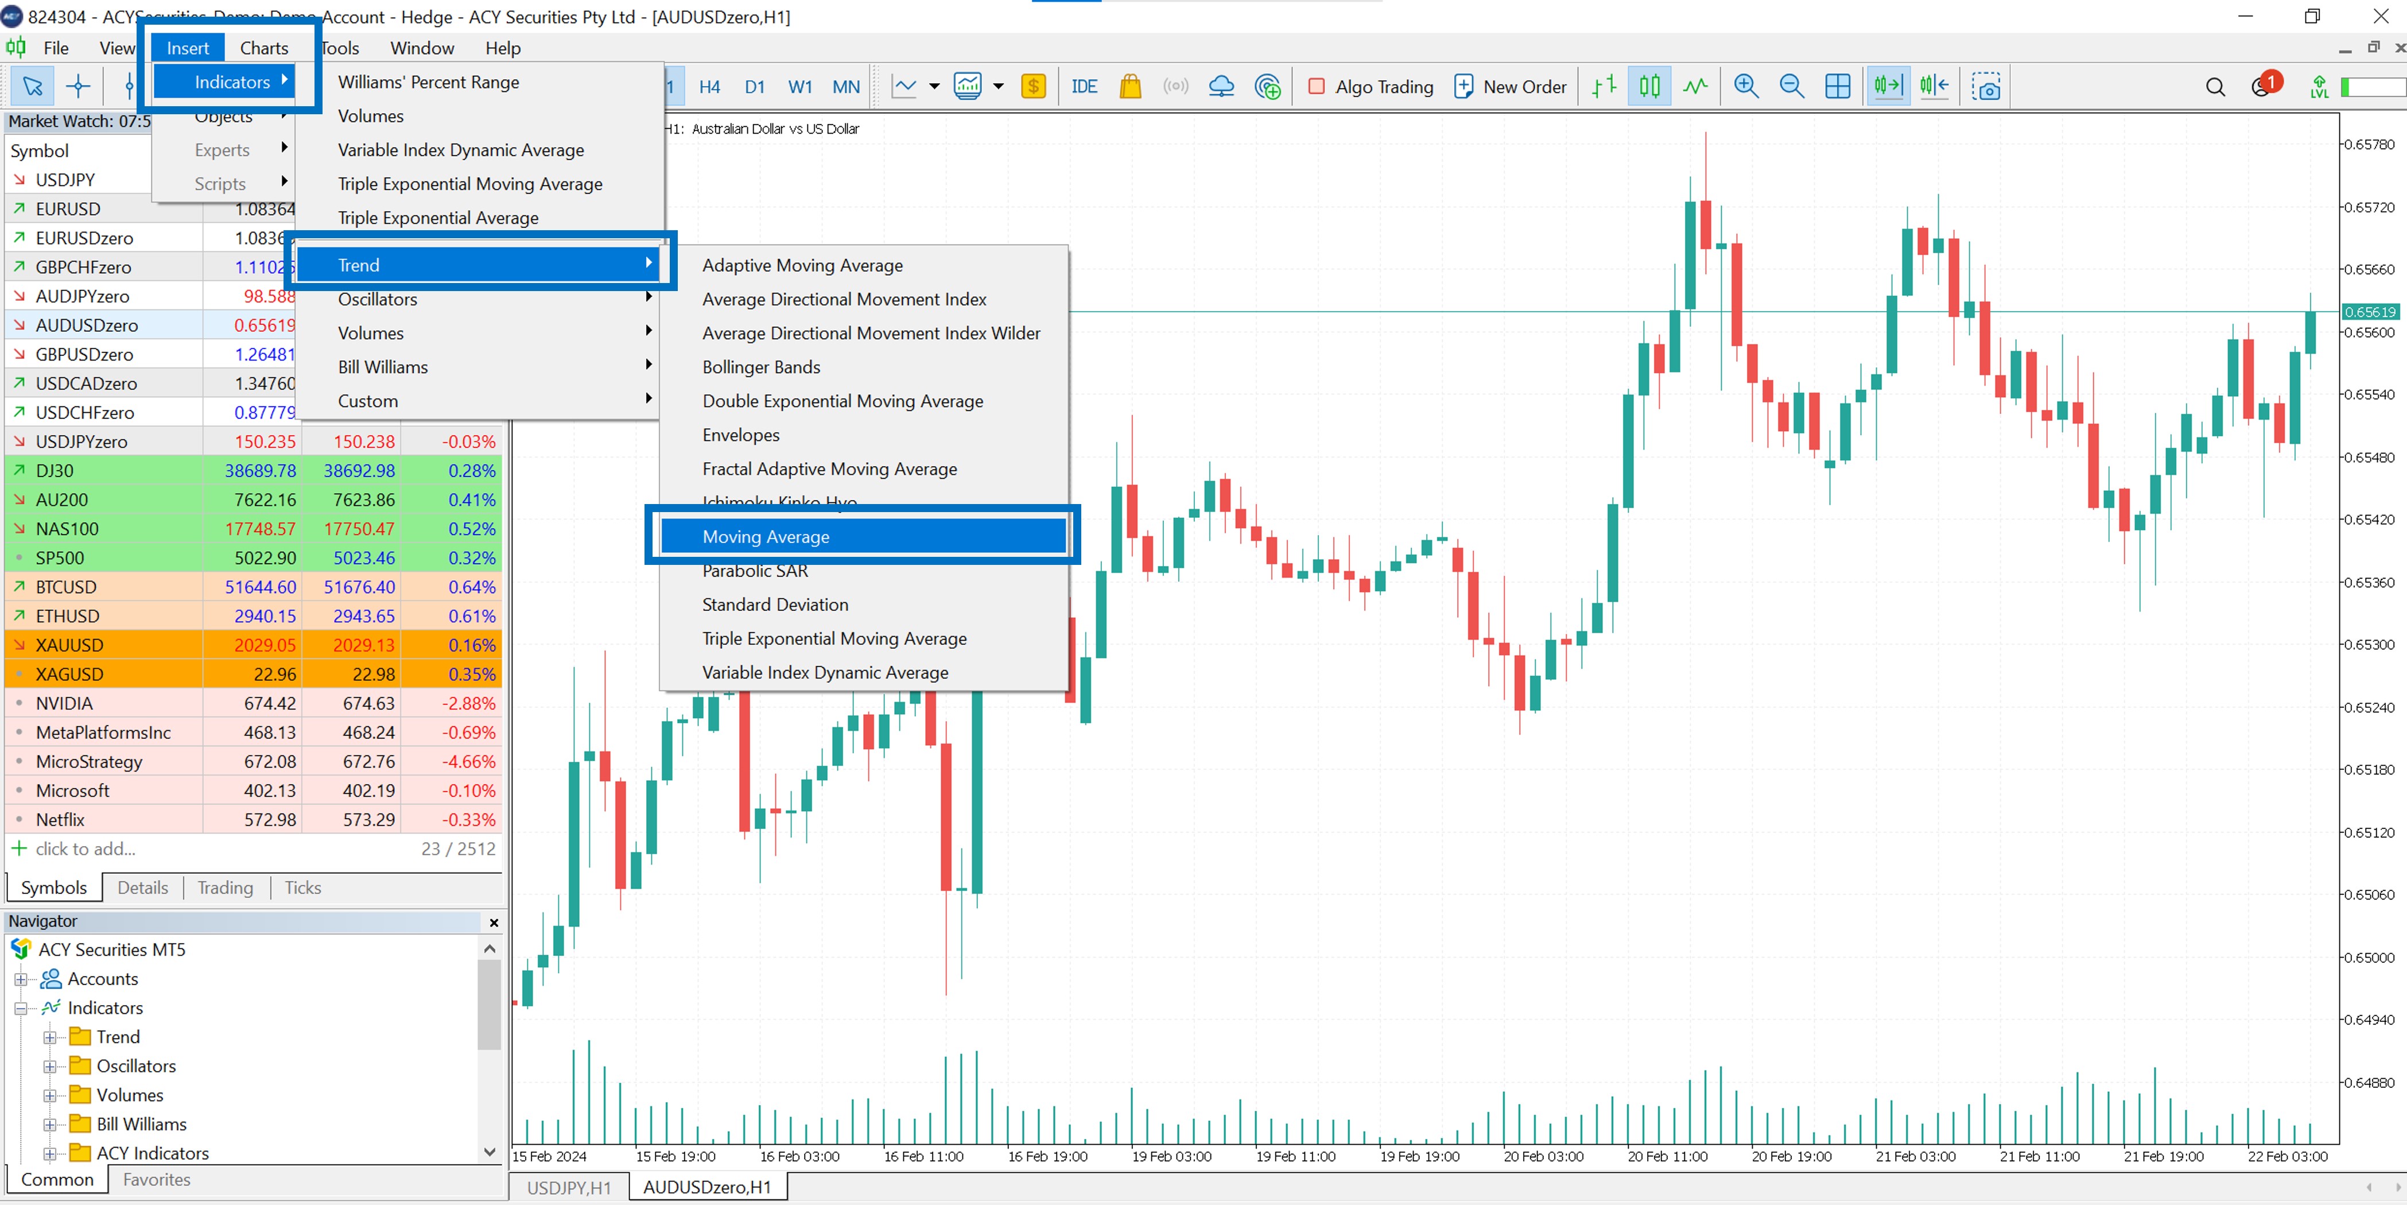Switch to the candlestick chart type
The image size is (2407, 1205).
click(1649, 86)
